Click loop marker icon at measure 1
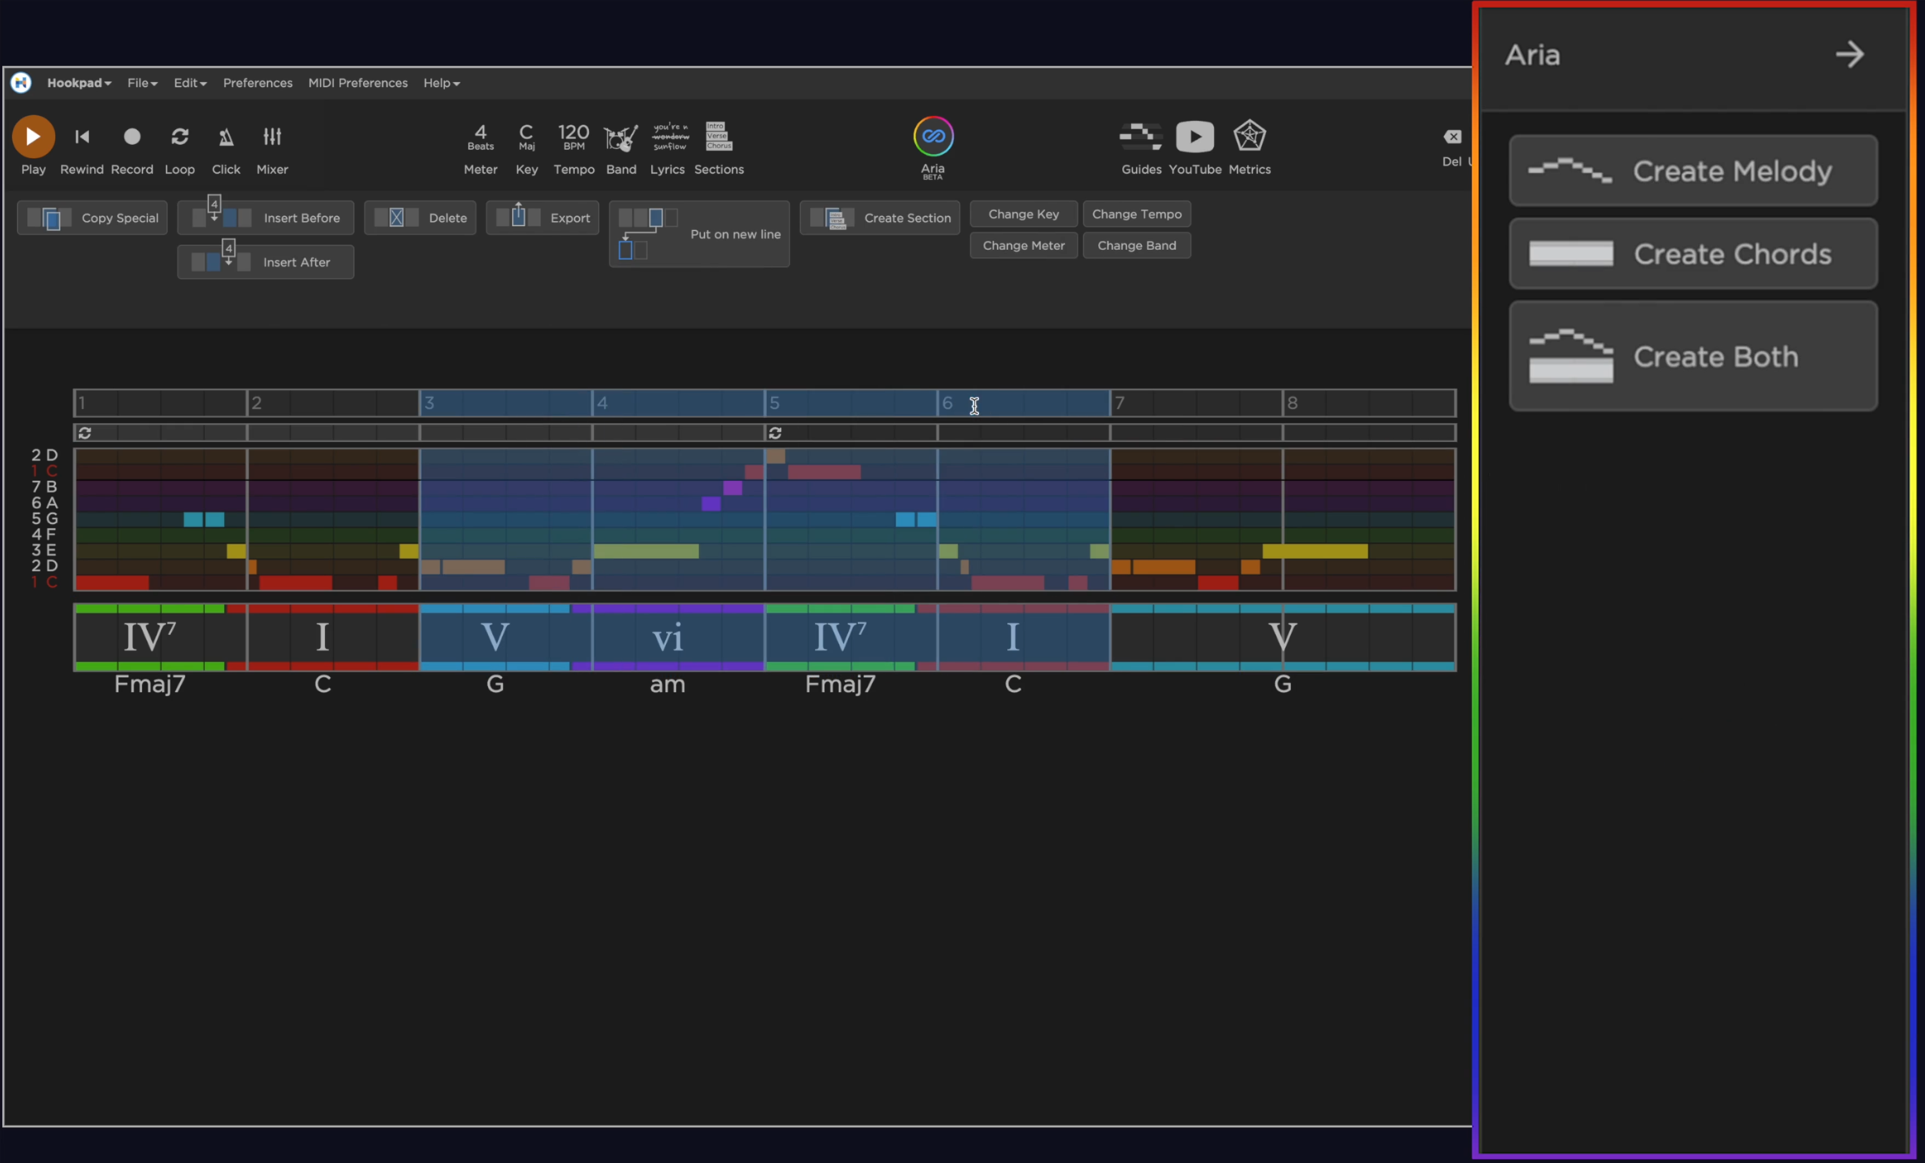 [x=84, y=433]
